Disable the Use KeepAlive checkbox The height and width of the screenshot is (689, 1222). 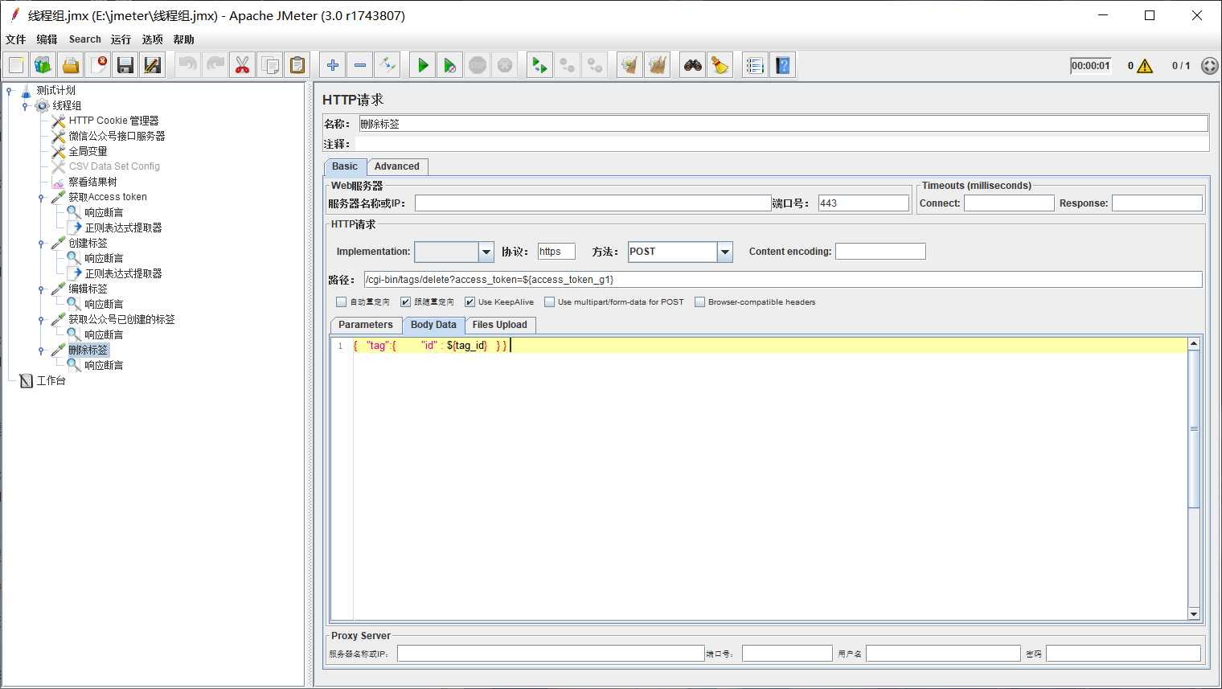[x=470, y=302]
